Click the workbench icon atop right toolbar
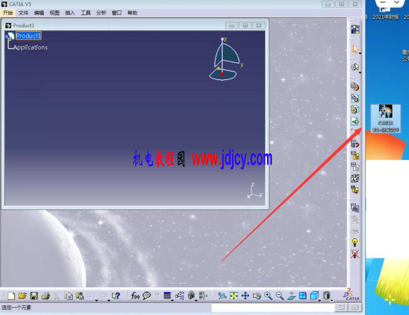The image size is (409, 315). point(355,29)
